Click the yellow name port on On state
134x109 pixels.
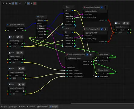(75, 10)
